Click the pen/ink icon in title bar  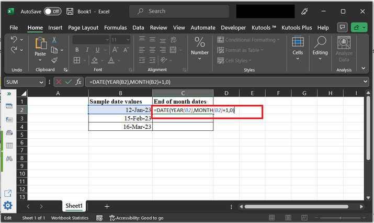(x=304, y=11)
